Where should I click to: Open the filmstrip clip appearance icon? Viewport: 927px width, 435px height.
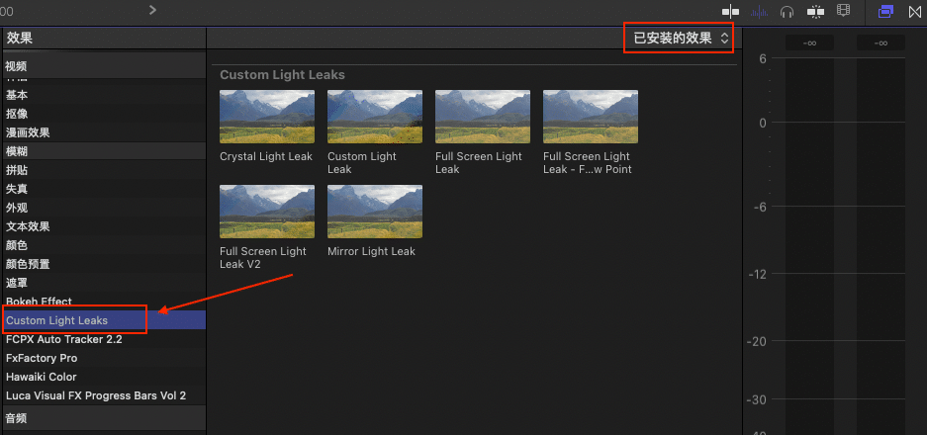(844, 11)
